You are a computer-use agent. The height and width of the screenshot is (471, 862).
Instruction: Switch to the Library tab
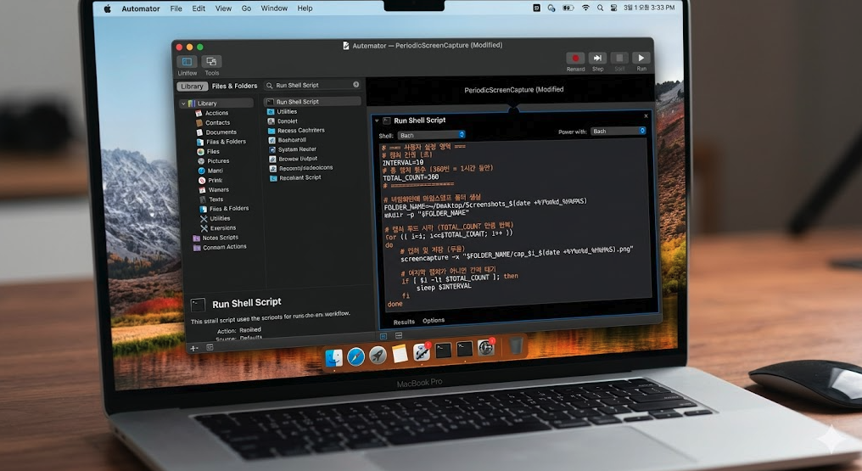coord(192,87)
